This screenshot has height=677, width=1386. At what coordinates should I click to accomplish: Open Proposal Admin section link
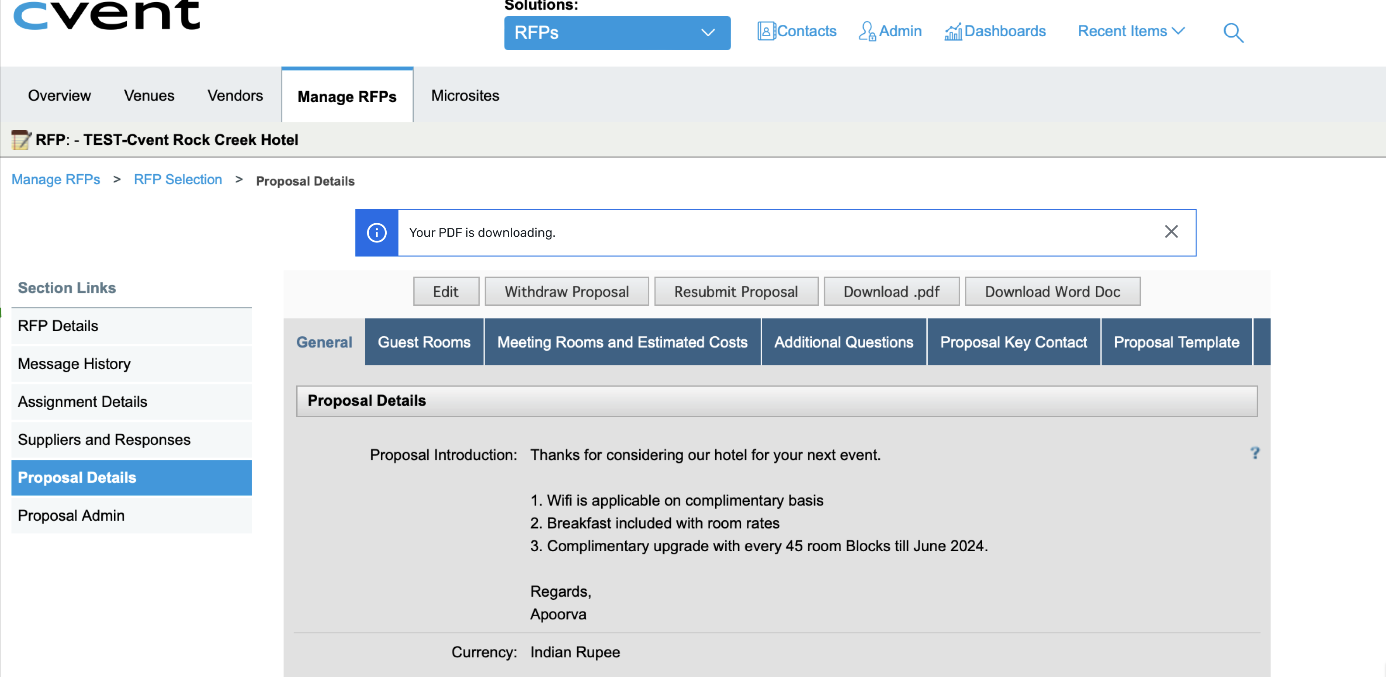[131, 516]
